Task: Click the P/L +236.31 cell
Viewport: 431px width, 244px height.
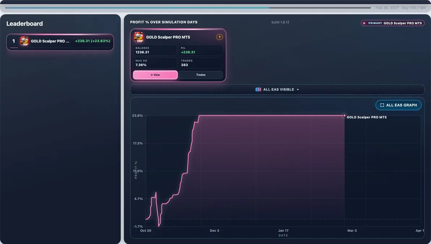Action: (x=201, y=50)
